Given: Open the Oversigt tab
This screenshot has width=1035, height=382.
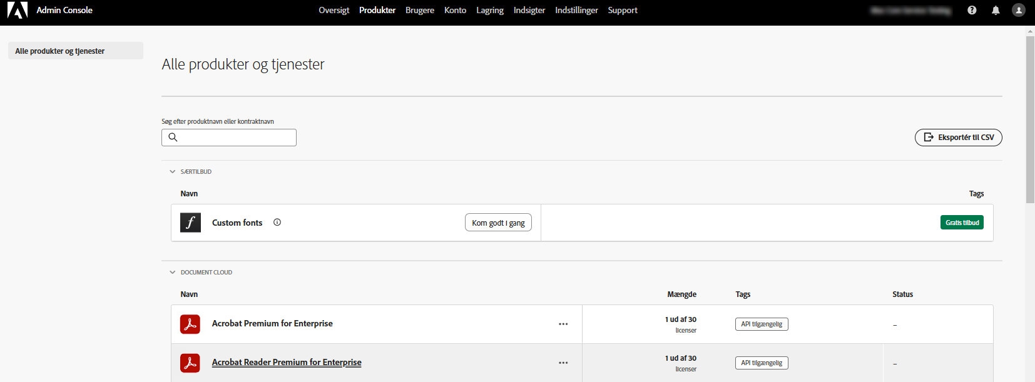Looking at the screenshot, I should tap(334, 10).
